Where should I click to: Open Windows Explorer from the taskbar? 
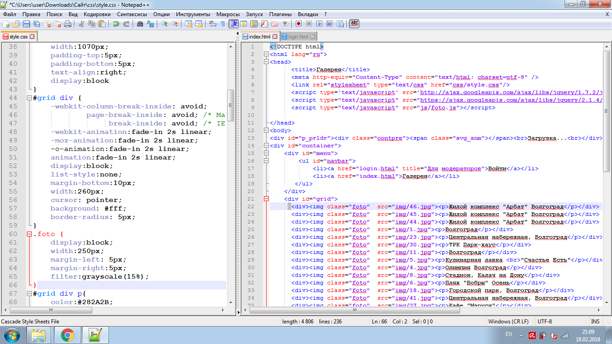(39, 335)
